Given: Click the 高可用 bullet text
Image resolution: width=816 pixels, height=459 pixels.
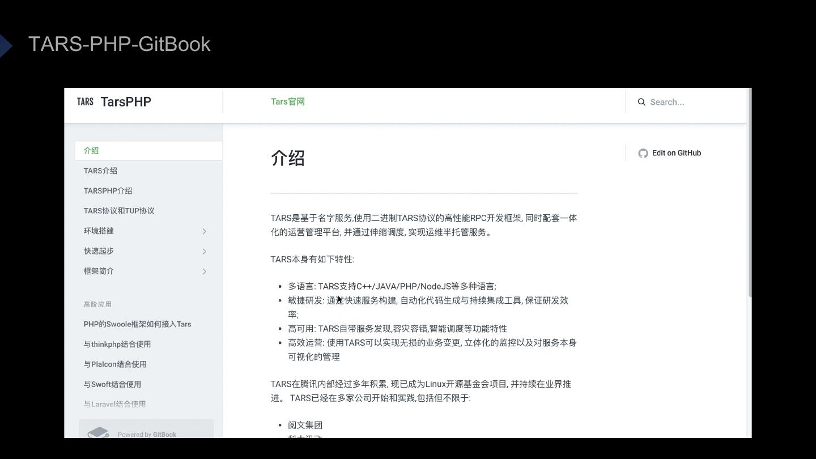Looking at the screenshot, I should 397,329.
